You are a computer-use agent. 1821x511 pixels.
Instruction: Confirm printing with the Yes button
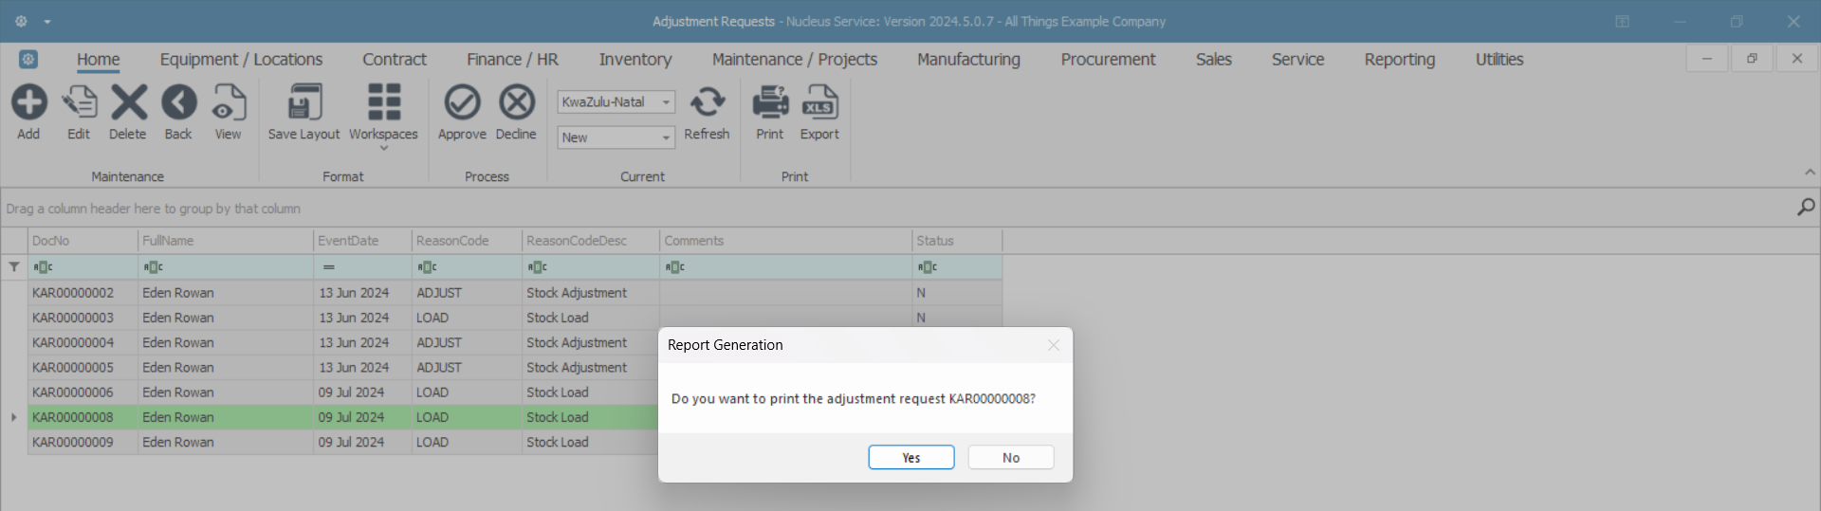910,458
